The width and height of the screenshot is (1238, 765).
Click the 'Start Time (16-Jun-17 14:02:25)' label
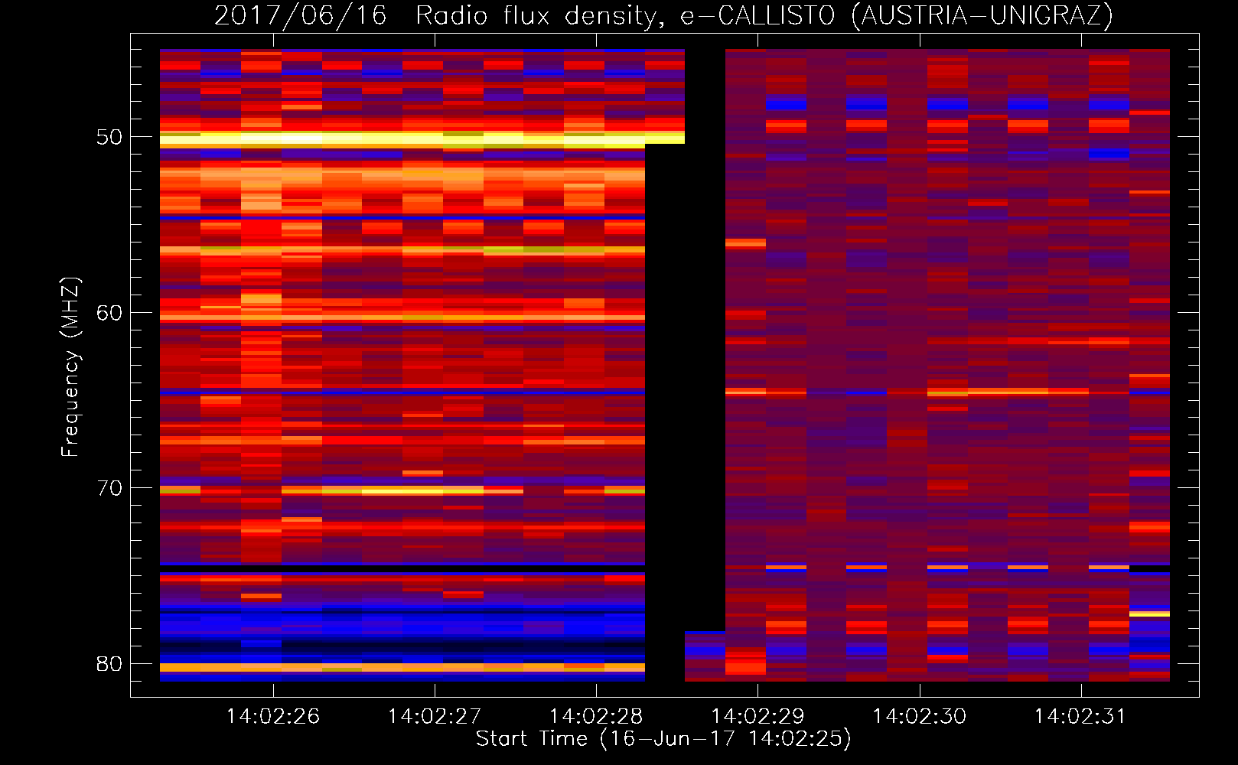click(663, 739)
